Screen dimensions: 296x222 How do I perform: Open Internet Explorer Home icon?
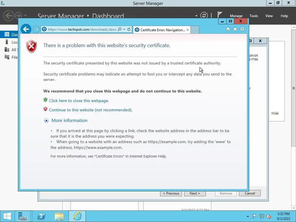(x=228, y=29)
